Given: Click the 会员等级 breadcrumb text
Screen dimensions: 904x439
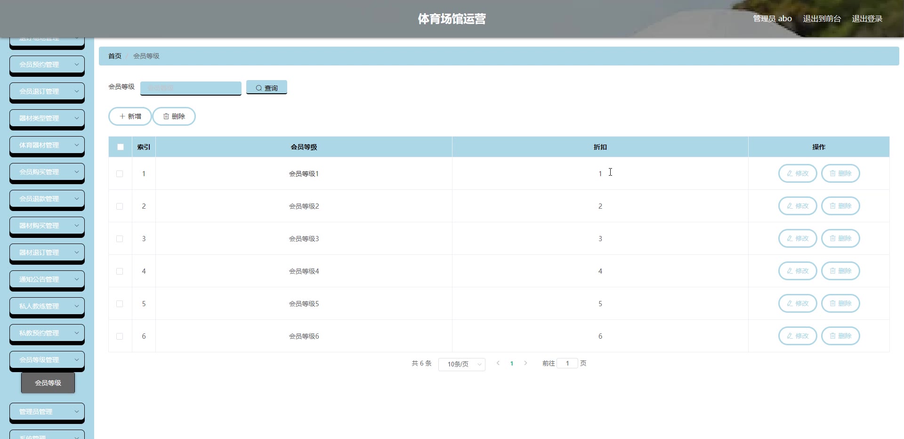Looking at the screenshot, I should [x=146, y=56].
